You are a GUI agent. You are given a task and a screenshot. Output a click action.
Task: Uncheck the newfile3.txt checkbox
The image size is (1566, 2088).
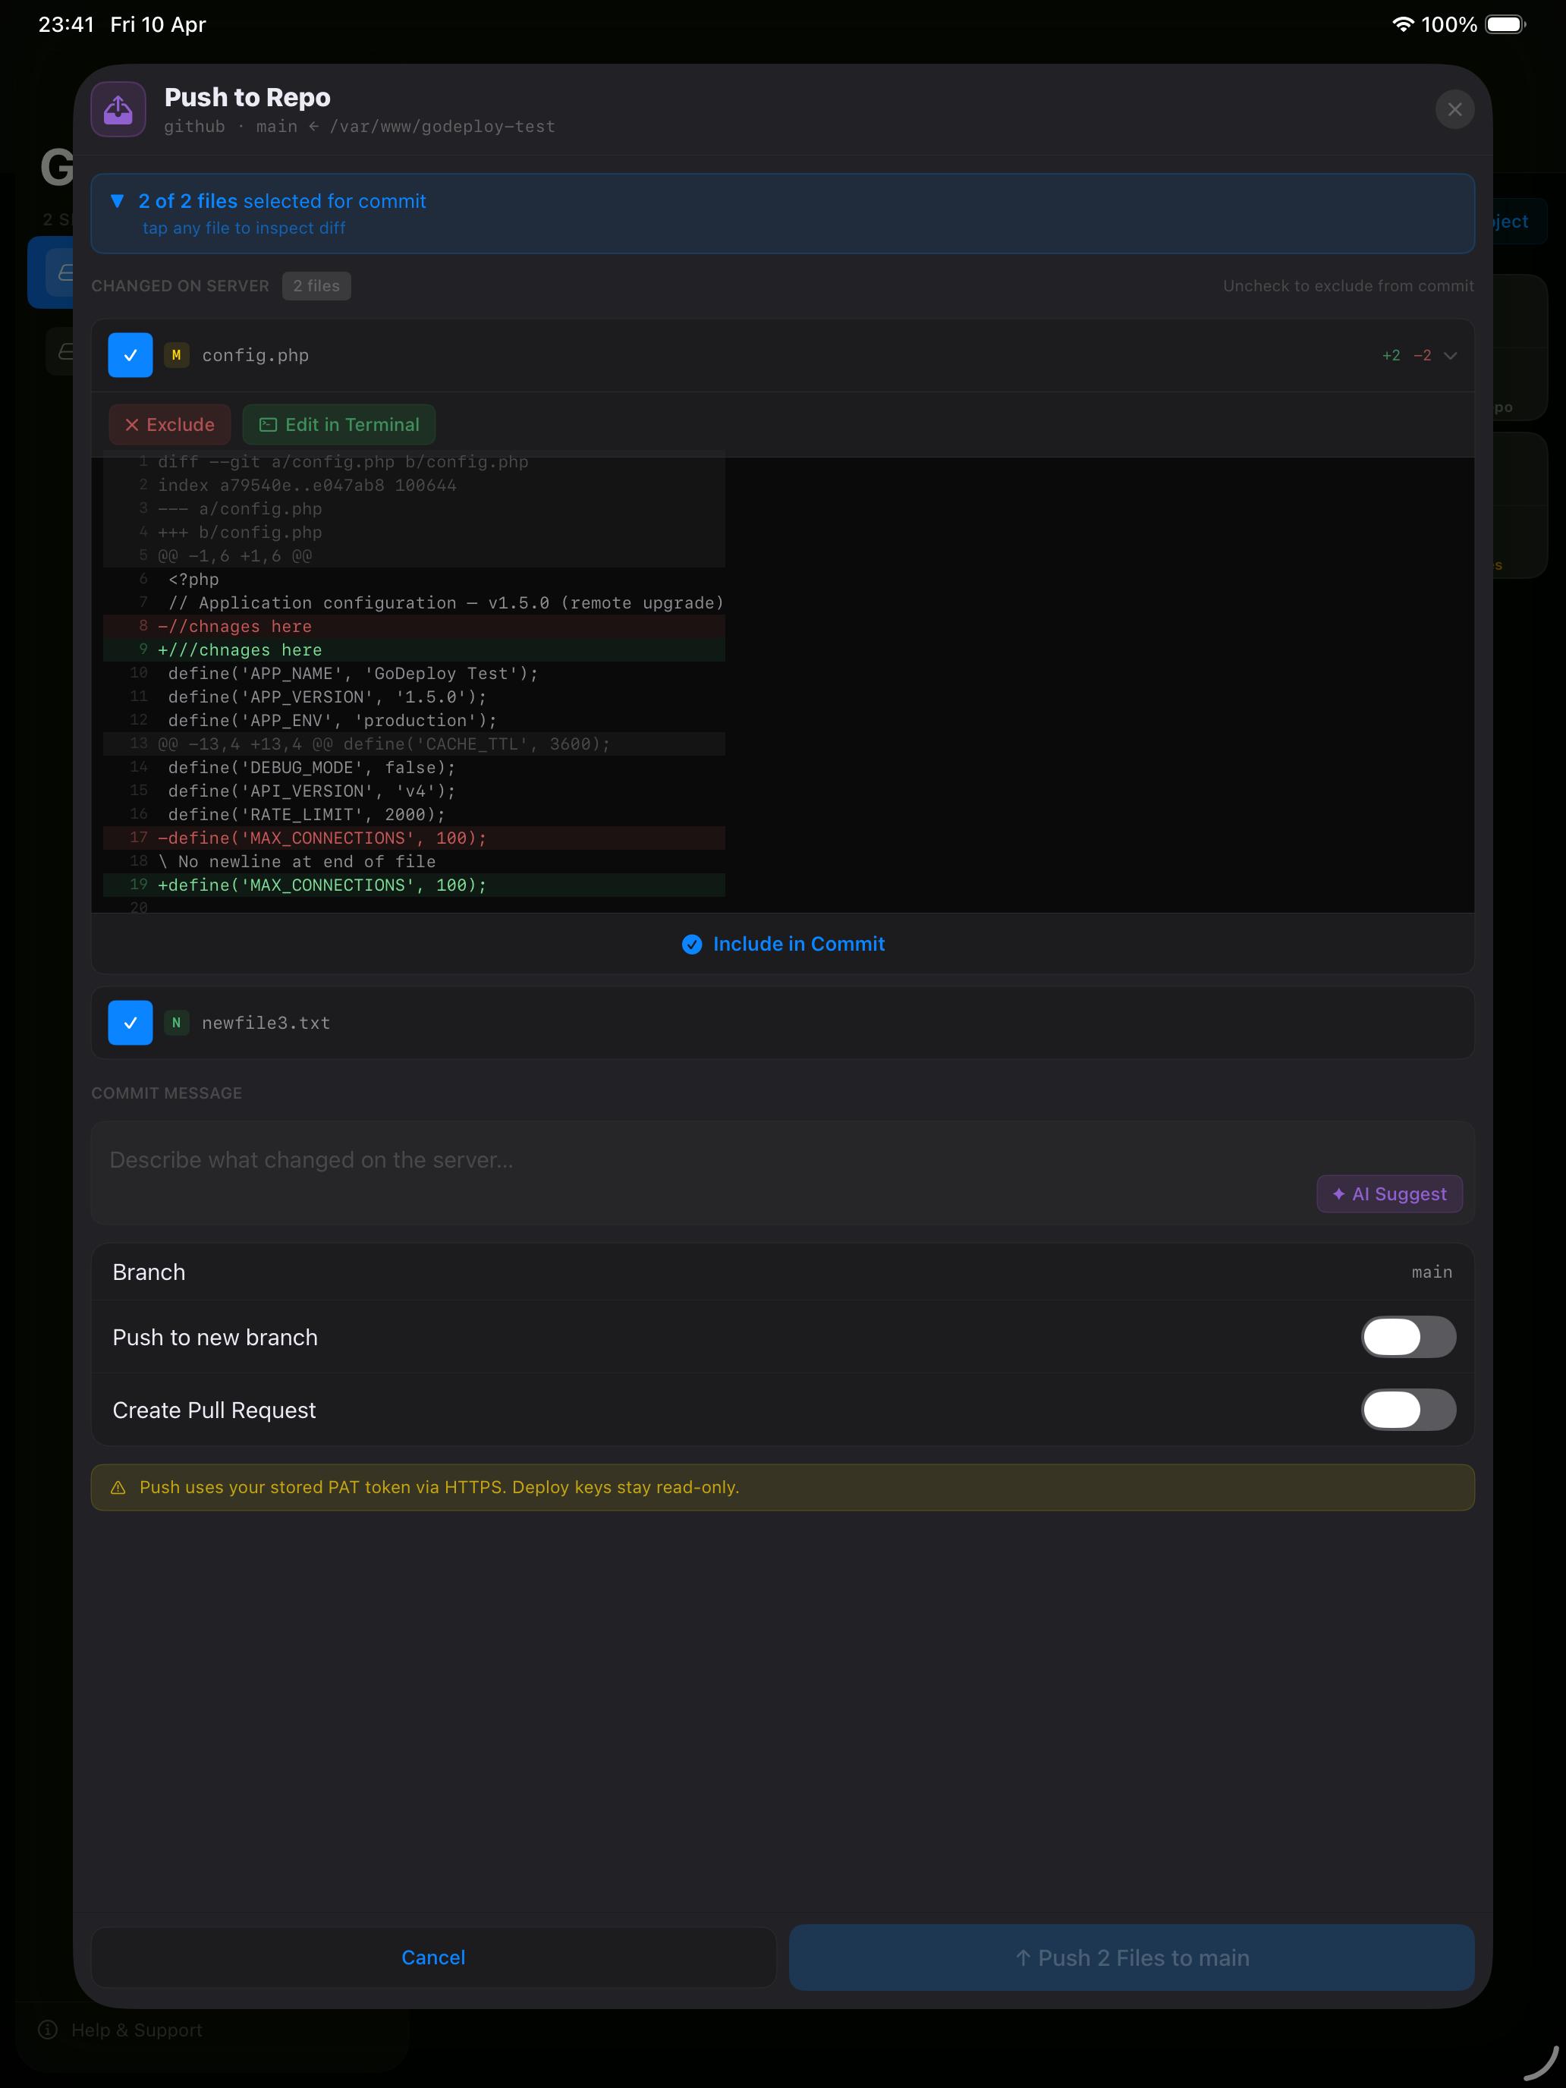(x=130, y=1022)
